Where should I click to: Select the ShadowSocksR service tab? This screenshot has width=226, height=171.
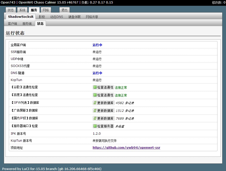(21, 17)
